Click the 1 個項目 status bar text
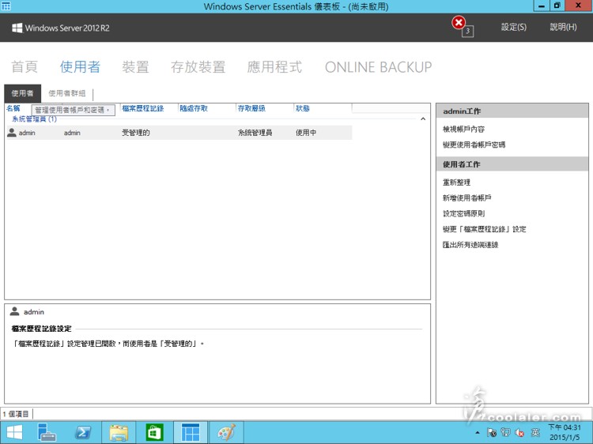593x444 pixels. (16, 414)
